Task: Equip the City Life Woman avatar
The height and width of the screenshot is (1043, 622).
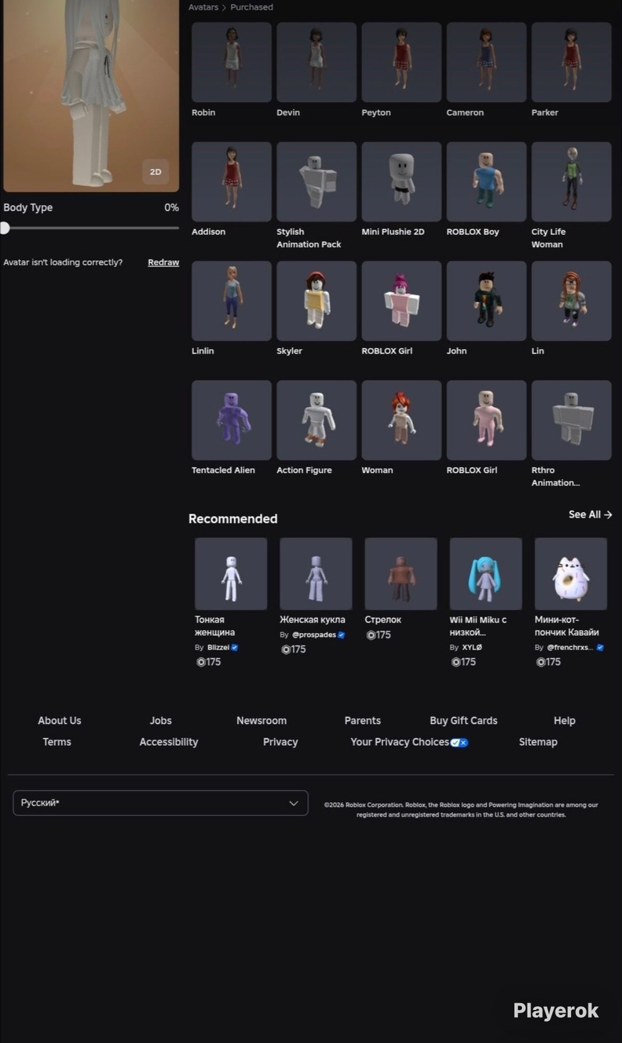Action: (571, 182)
